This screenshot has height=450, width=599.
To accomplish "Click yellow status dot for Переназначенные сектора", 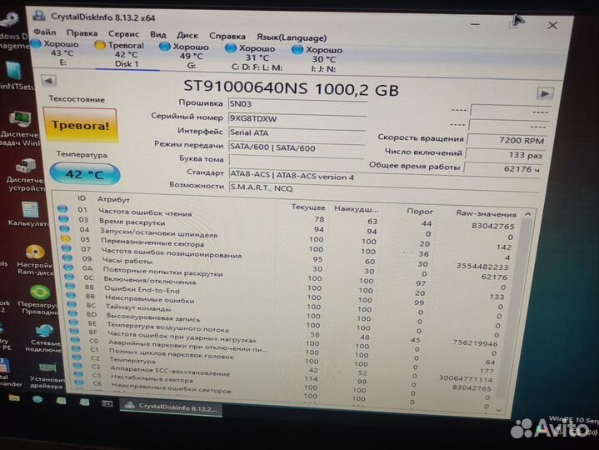I will [65, 238].
